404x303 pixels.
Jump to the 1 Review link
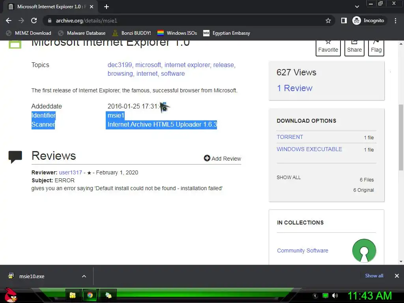pyautogui.click(x=294, y=88)
